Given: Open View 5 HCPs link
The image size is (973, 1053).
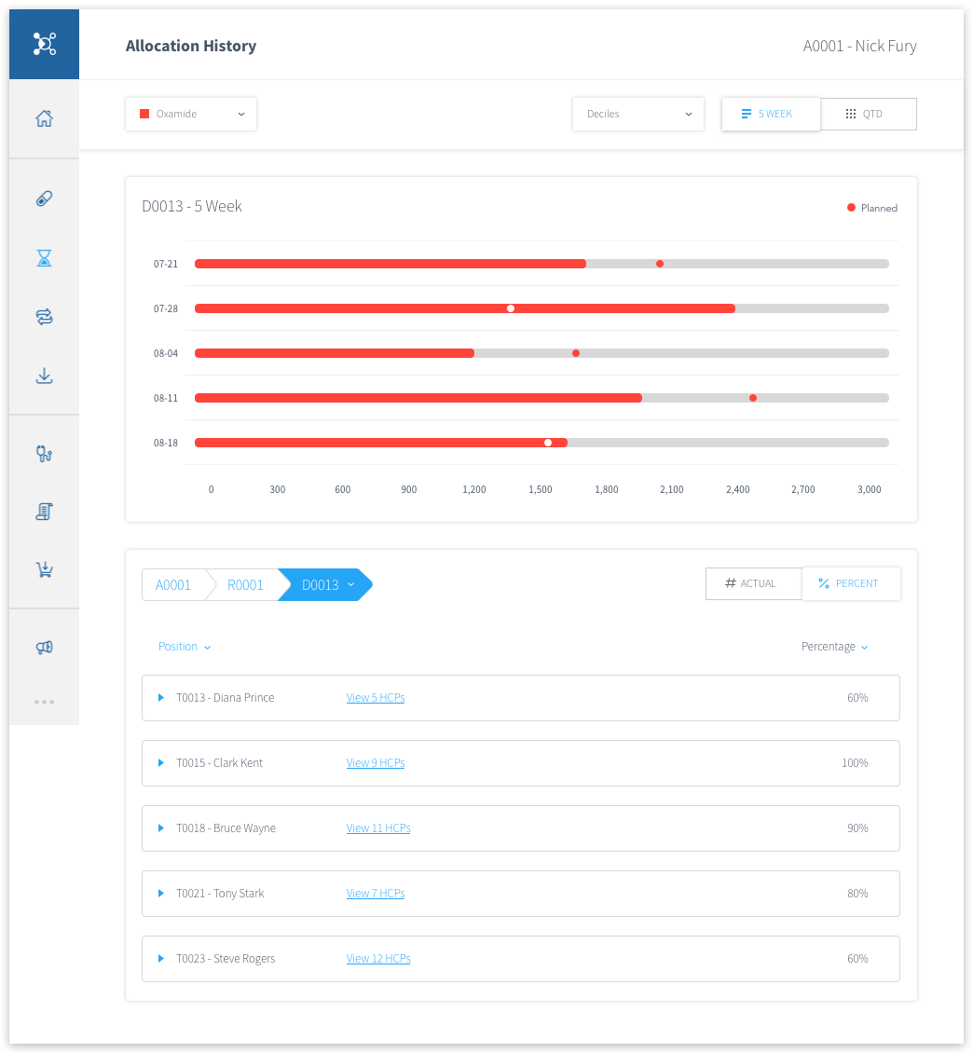Looking at the screenshot, I should pos(376,698).
